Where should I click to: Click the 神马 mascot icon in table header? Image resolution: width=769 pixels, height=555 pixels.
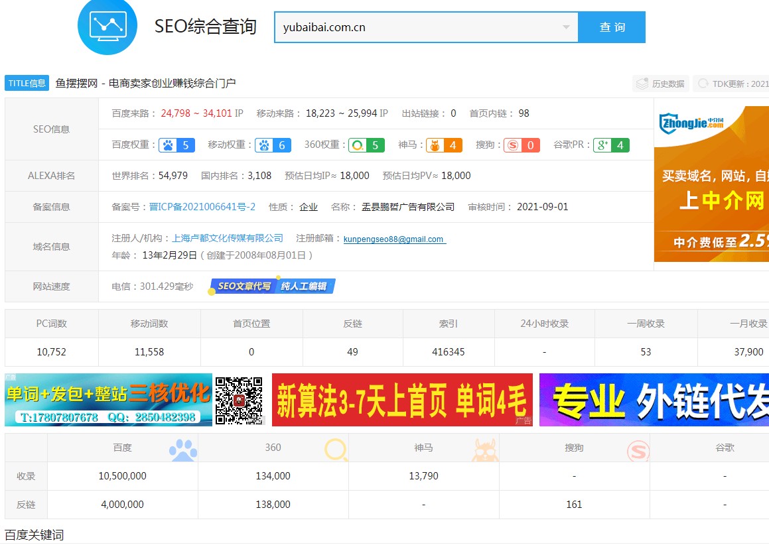[x=485, y=450]
